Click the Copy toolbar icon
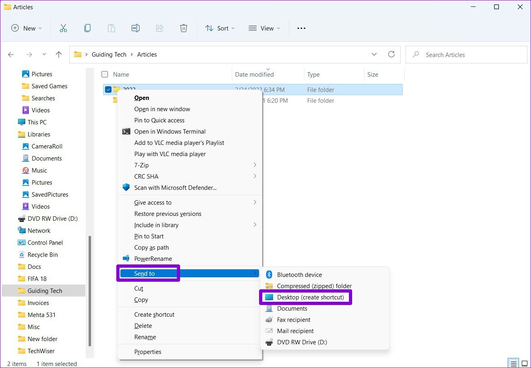This screenshot has width=531, height=368. [87, 28]
